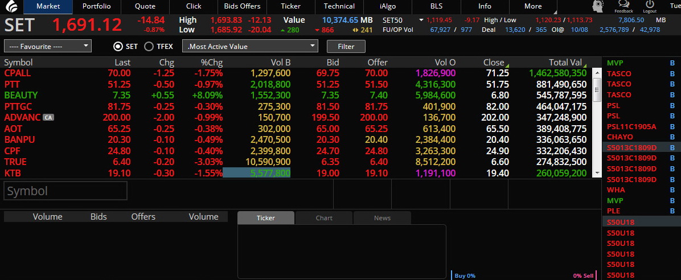Select the KTB symbol
This screenshot has height=280, width=681.
(x=13, y=173)
